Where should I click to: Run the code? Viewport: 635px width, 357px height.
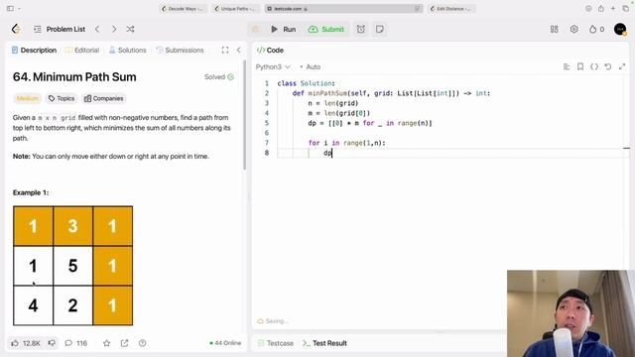point(284,29)
